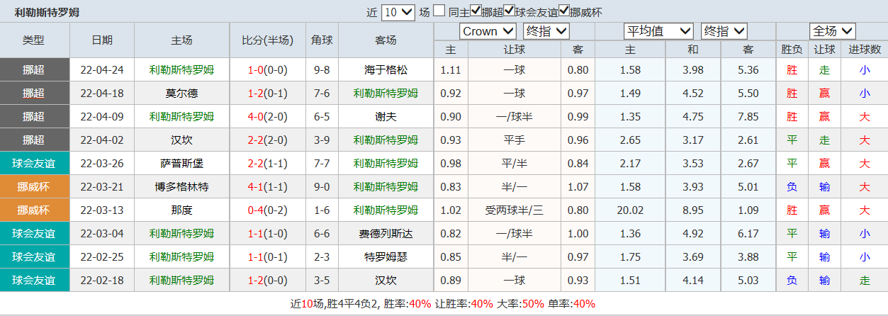Click the draw odds value 8.95
Image resolution: width=888 pixels, height=316 pixels.
[692, 210]
